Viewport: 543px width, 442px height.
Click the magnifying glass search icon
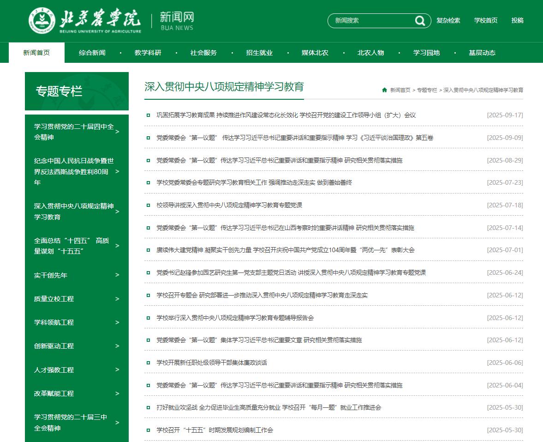(419, 21)
